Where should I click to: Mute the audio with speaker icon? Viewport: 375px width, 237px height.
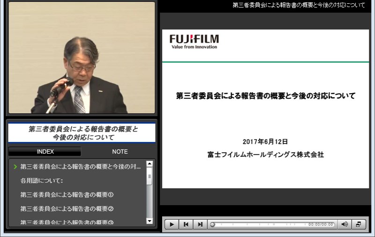(345, 224)
